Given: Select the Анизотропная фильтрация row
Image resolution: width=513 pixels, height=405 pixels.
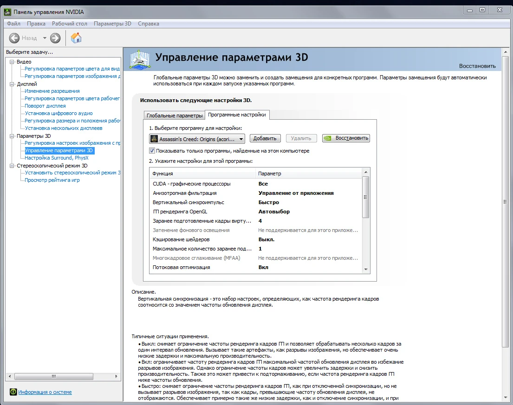Looking at the screenshot, I should point(255,193).
